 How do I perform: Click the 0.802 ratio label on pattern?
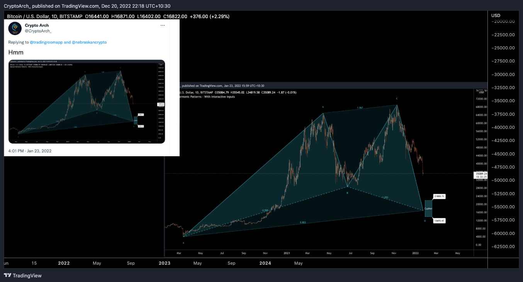pos(303,223)
